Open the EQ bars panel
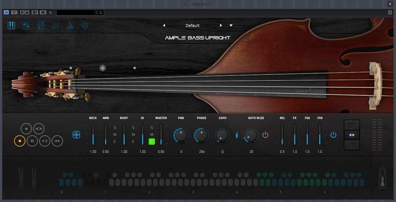396x202 pixels. click(70, 25)
